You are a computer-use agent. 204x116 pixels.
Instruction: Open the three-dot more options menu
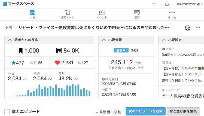(198, 28)
